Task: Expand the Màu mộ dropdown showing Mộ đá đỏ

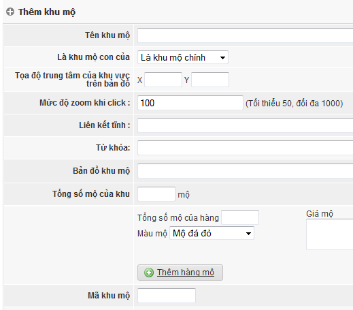Action: click(x=212, y=233)
